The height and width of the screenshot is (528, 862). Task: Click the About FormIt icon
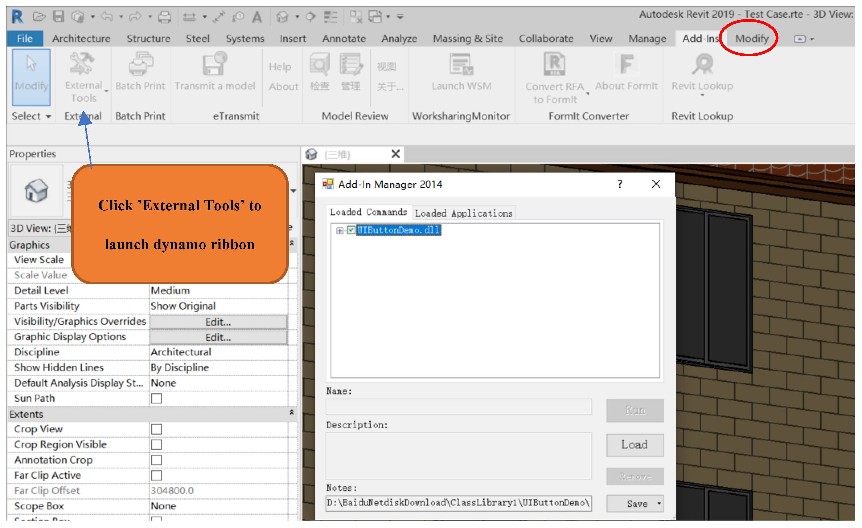click(x=626, y=65)
